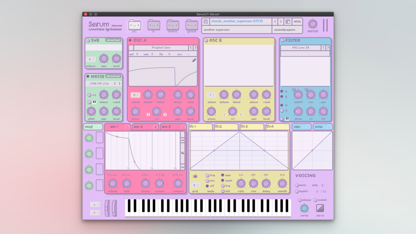Image resolution: width=416 pixels, height=234 pixels.
Task: Click envelope zoom down arrow
Action: tap(183, 167)
